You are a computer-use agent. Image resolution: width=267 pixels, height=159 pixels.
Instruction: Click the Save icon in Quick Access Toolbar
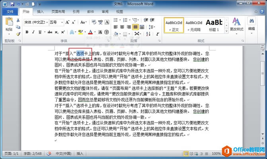tap(12, 4)
